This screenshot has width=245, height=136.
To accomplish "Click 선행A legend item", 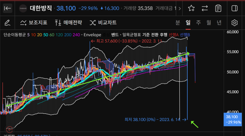I will [x=174, y=35].
